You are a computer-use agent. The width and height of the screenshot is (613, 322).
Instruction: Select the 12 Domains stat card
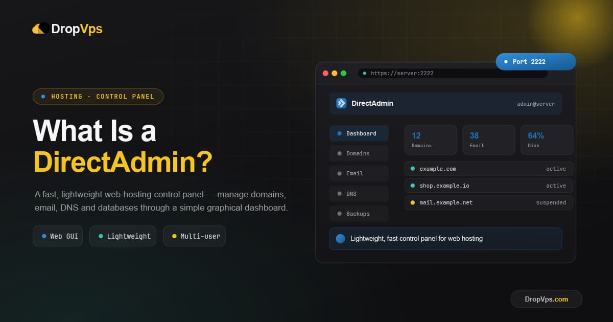tap(431, 140)
